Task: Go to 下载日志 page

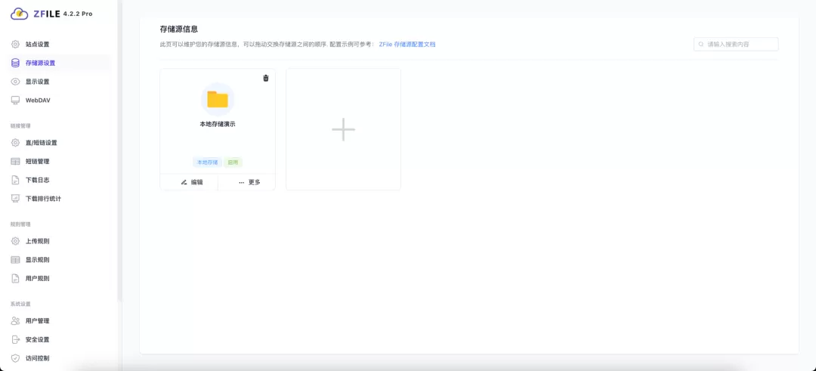Action: [37, 180]
